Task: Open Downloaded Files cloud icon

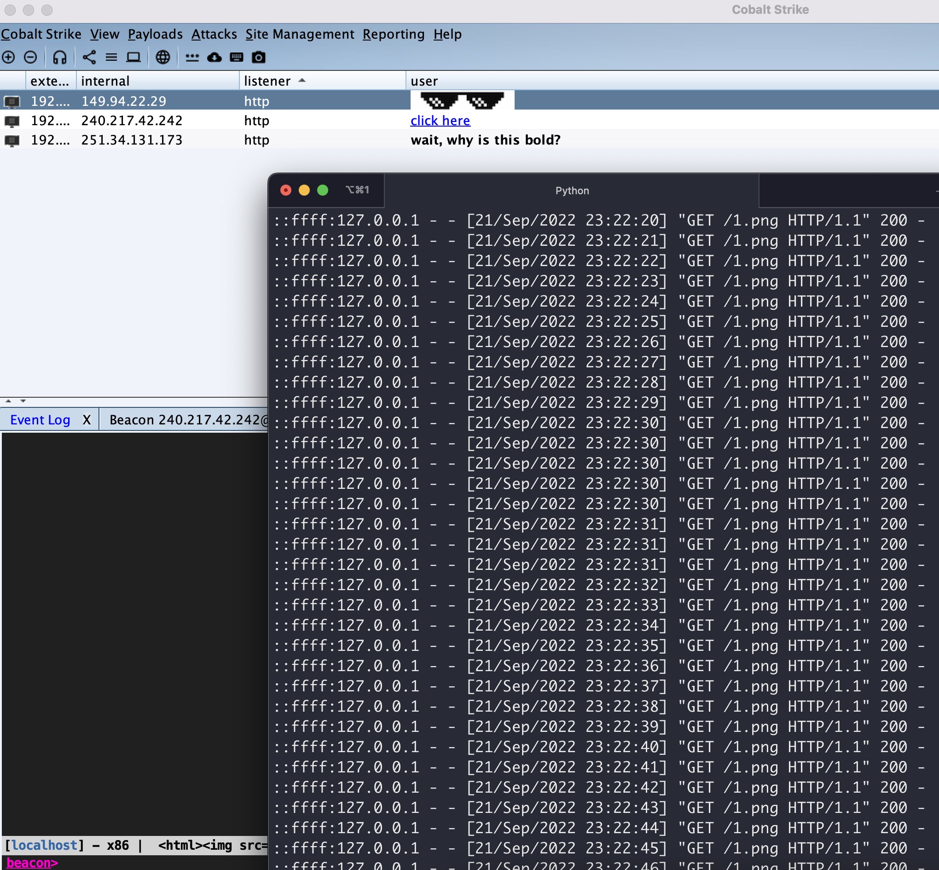Action: pos(214,58)
